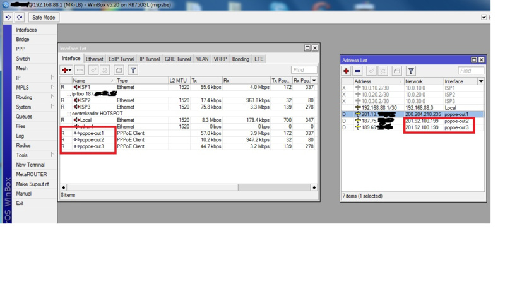The width and height of the screenshot is (505, 284).
Task: Expand the Routing submenu arrow
Action: [52, 97]
